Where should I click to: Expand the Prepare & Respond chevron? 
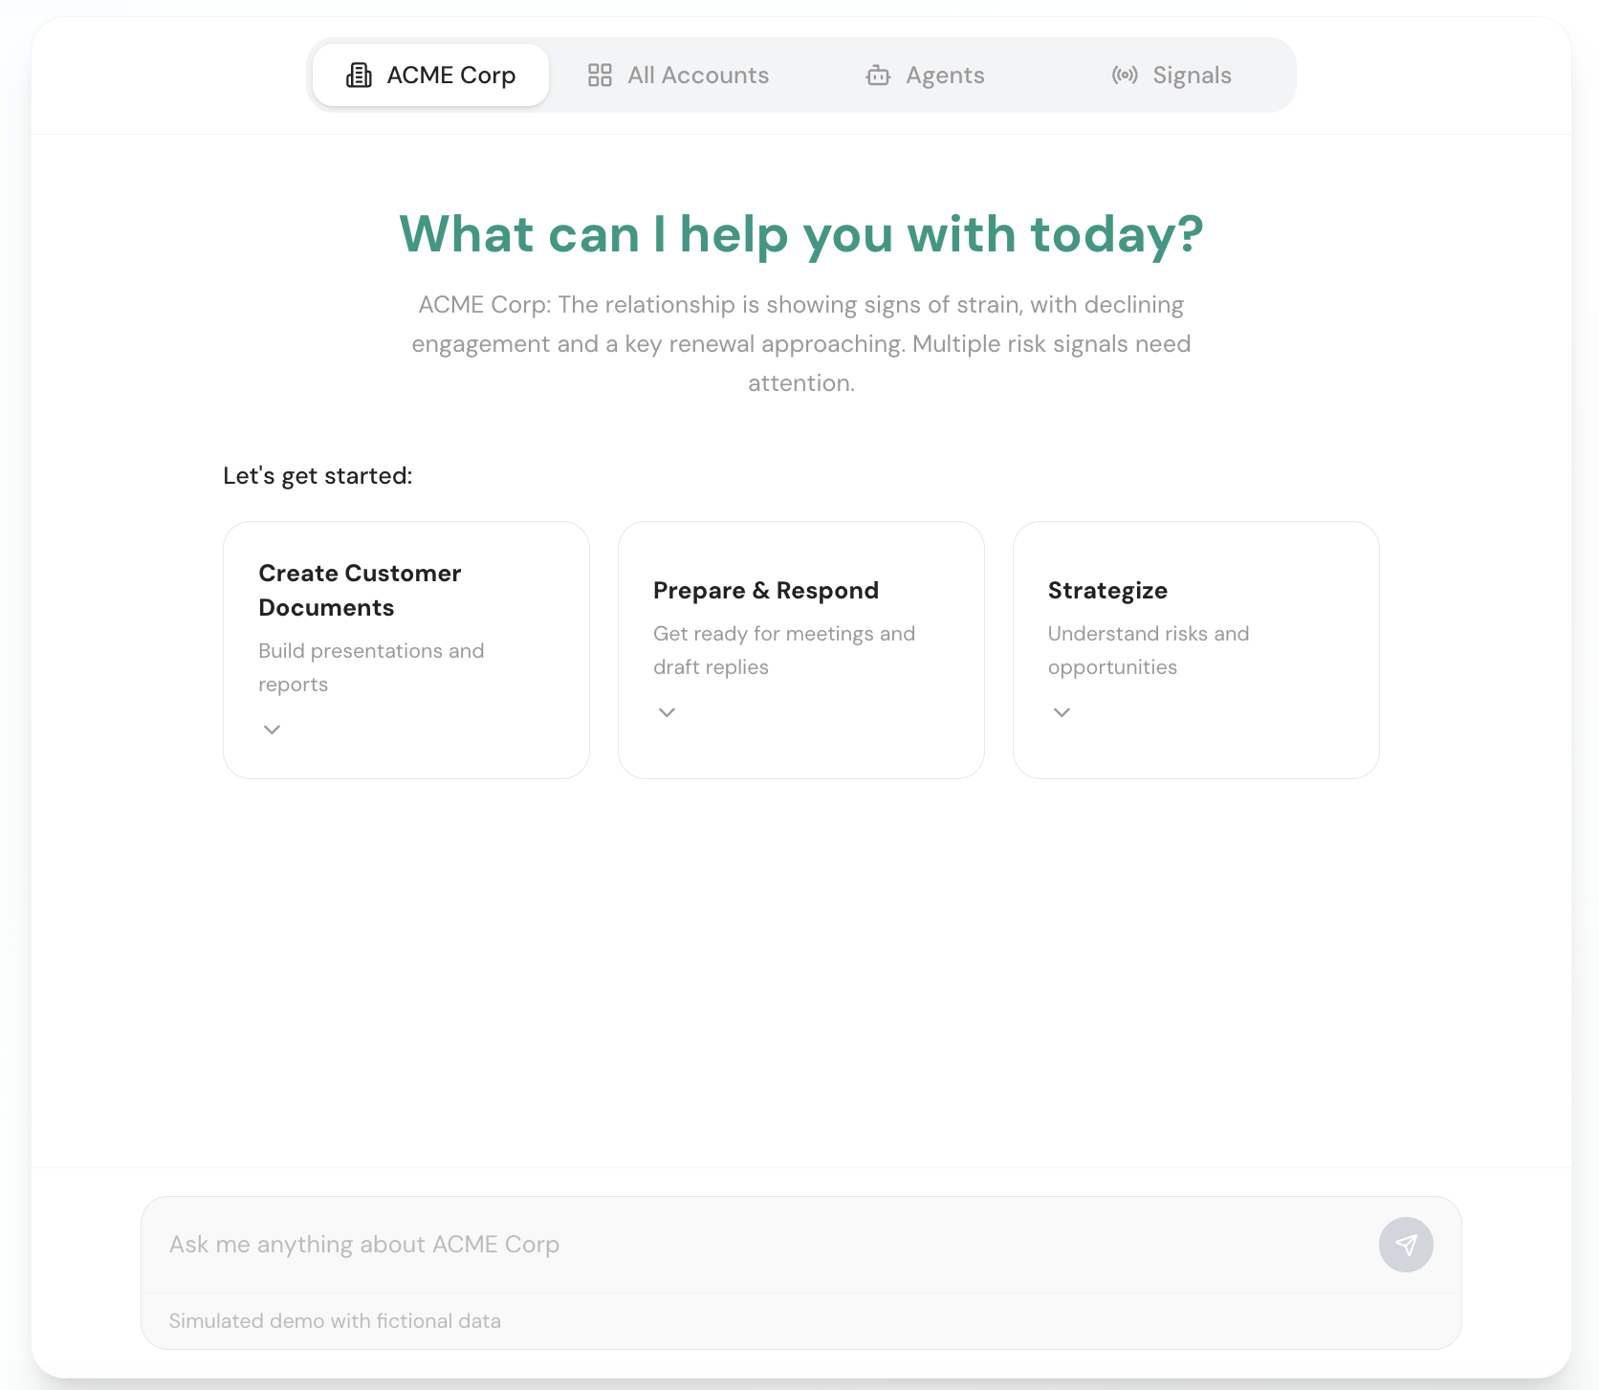[668, 712]
